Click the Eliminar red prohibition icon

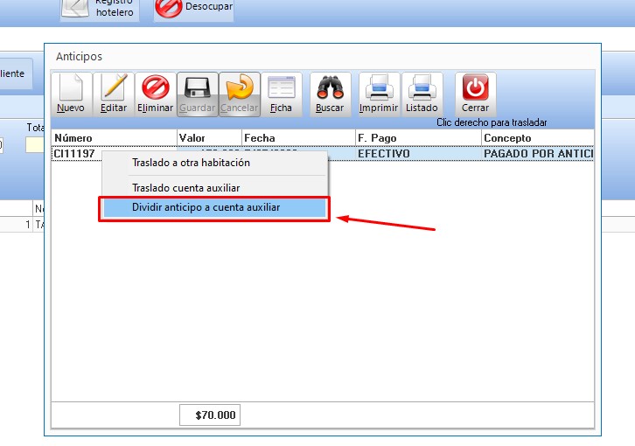(155, 87)
